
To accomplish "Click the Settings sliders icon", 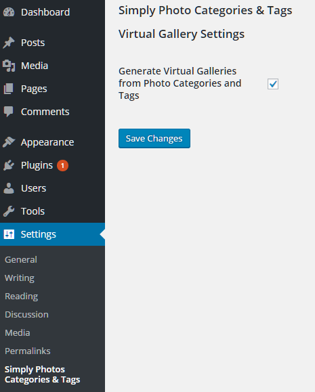I will point(9,234).
